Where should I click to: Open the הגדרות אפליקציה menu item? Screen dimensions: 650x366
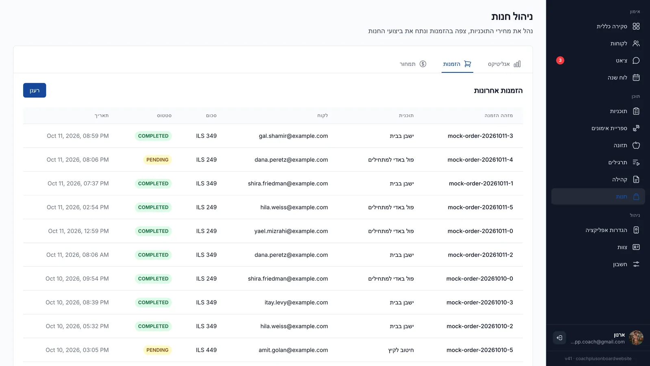tap(606, 230)
